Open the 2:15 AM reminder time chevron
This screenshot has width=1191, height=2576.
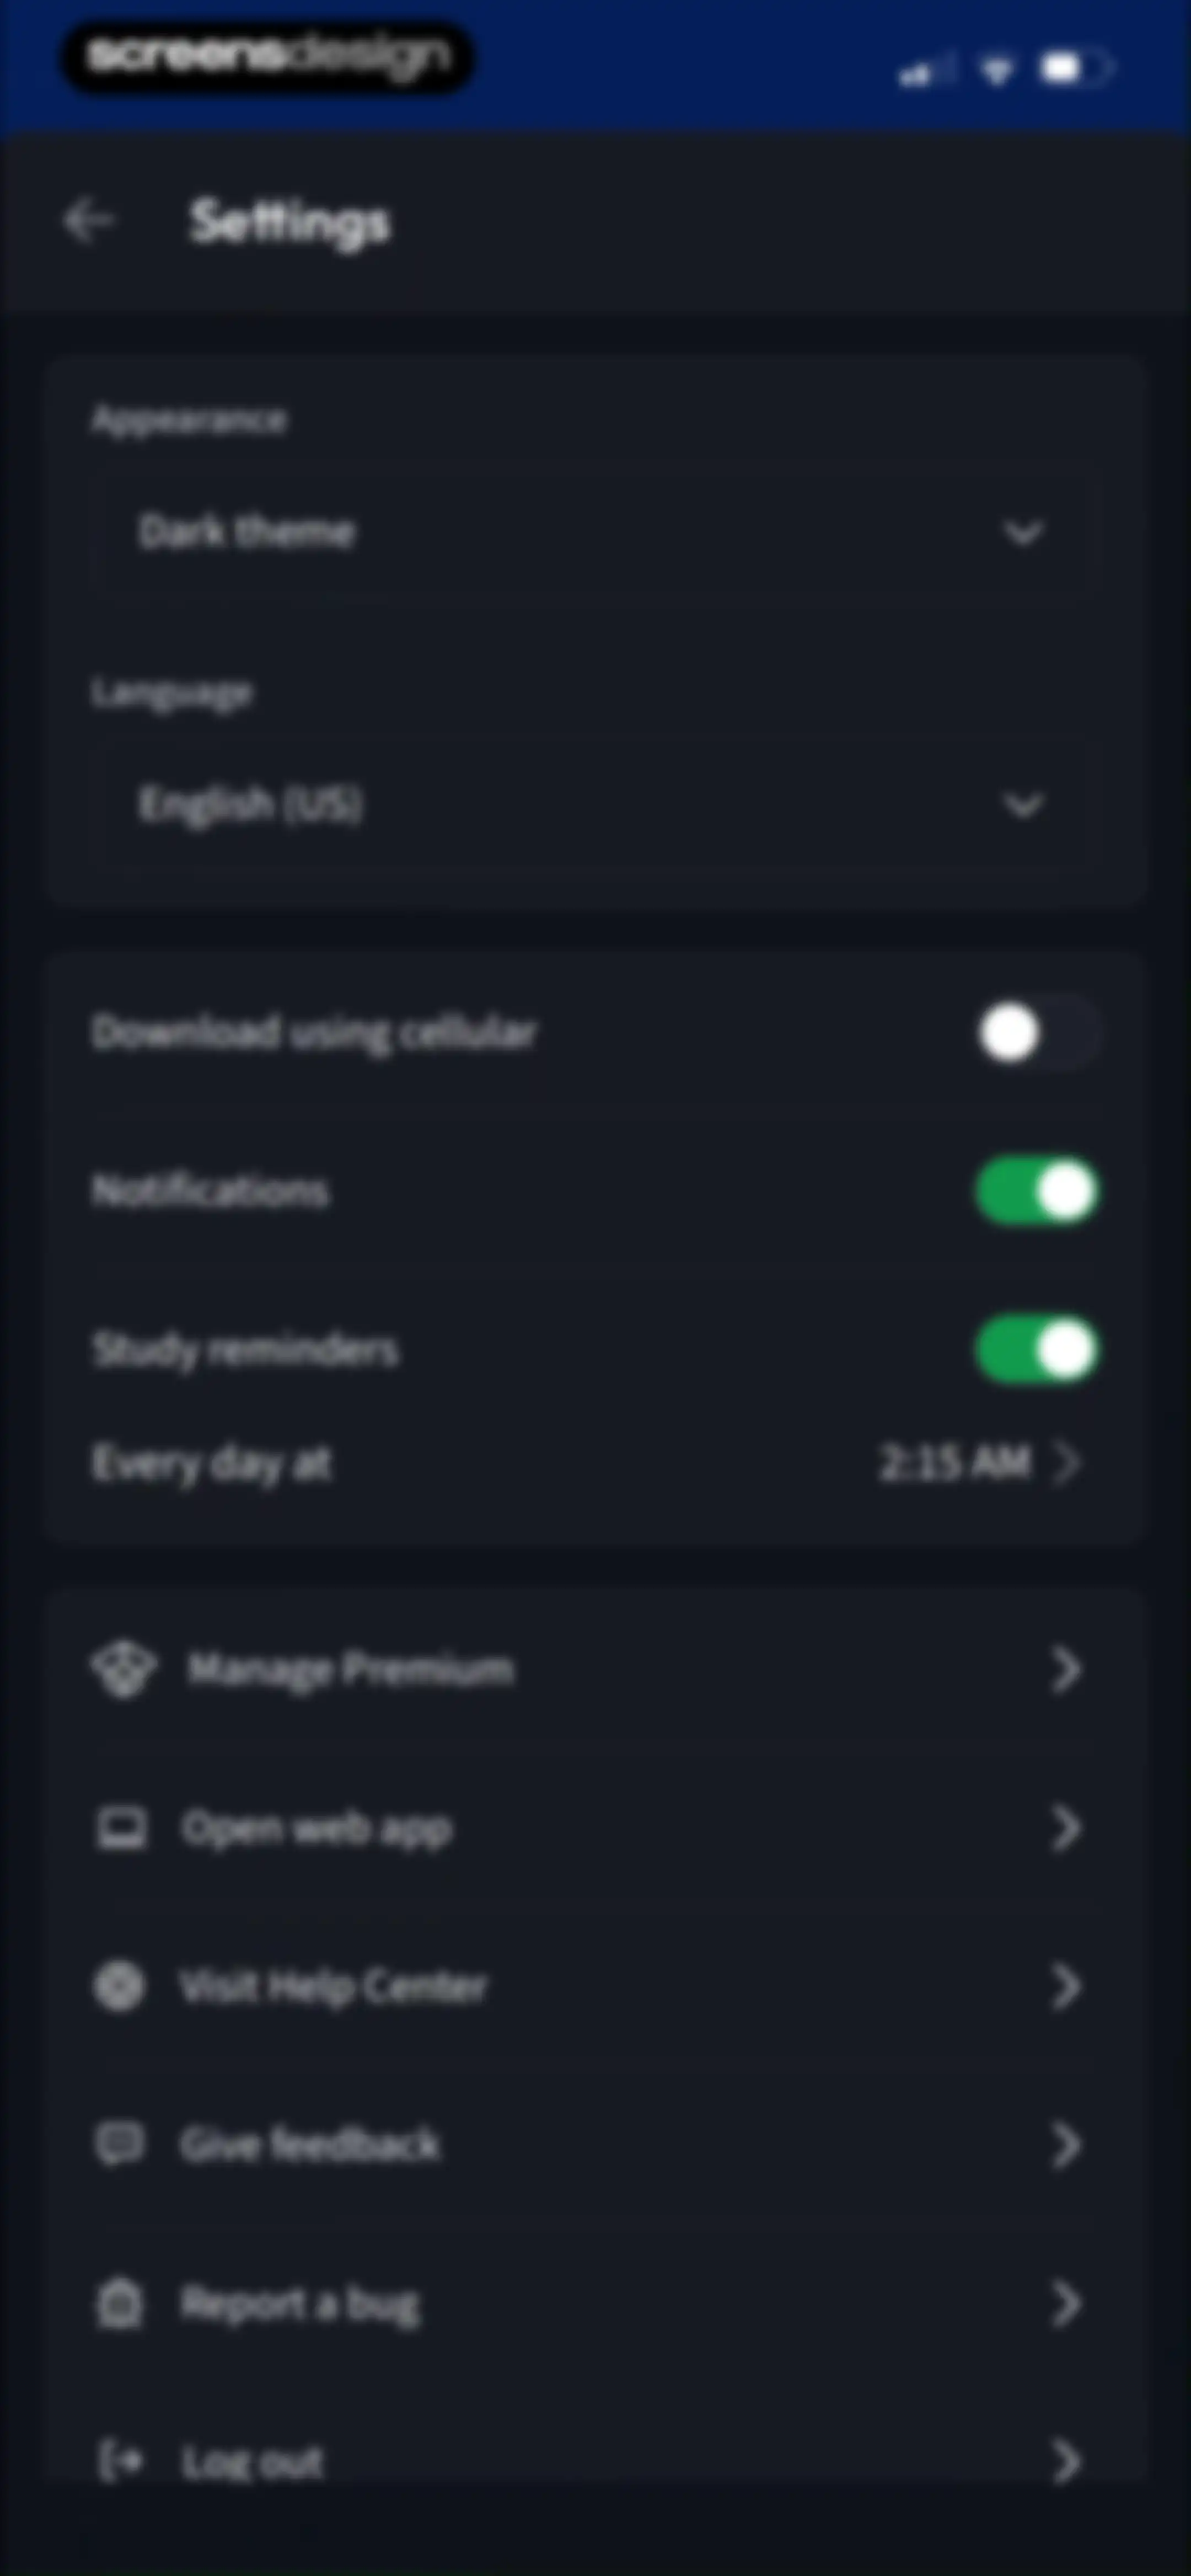click(1067, 1462)
